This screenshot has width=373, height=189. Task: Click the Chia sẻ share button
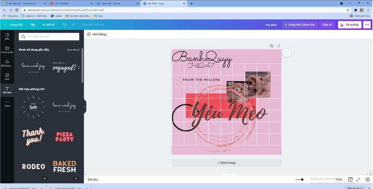click(327, 25)
